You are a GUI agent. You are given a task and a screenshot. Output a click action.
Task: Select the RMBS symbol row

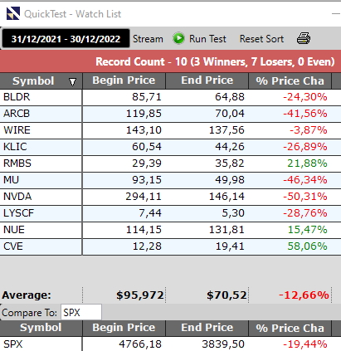point(170,163)
